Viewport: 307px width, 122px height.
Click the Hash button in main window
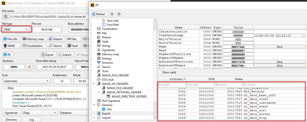[74, 46]
